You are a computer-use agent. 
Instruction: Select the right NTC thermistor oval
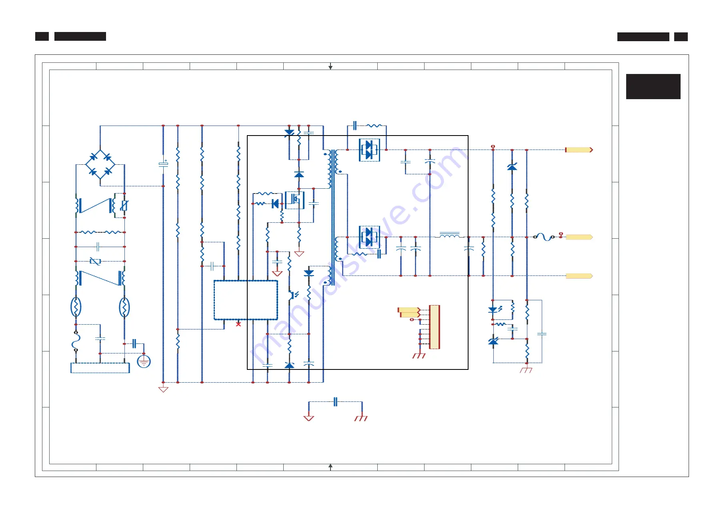pyautogui.click(x=124, y=307)
